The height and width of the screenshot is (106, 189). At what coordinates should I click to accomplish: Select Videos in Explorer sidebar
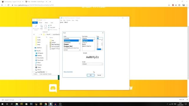[x=38, y=67]
